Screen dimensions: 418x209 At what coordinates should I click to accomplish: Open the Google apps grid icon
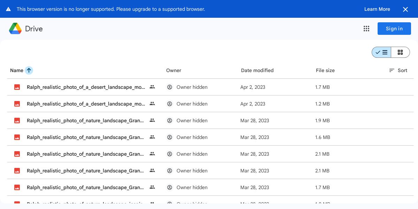click(x=366, y=29)
